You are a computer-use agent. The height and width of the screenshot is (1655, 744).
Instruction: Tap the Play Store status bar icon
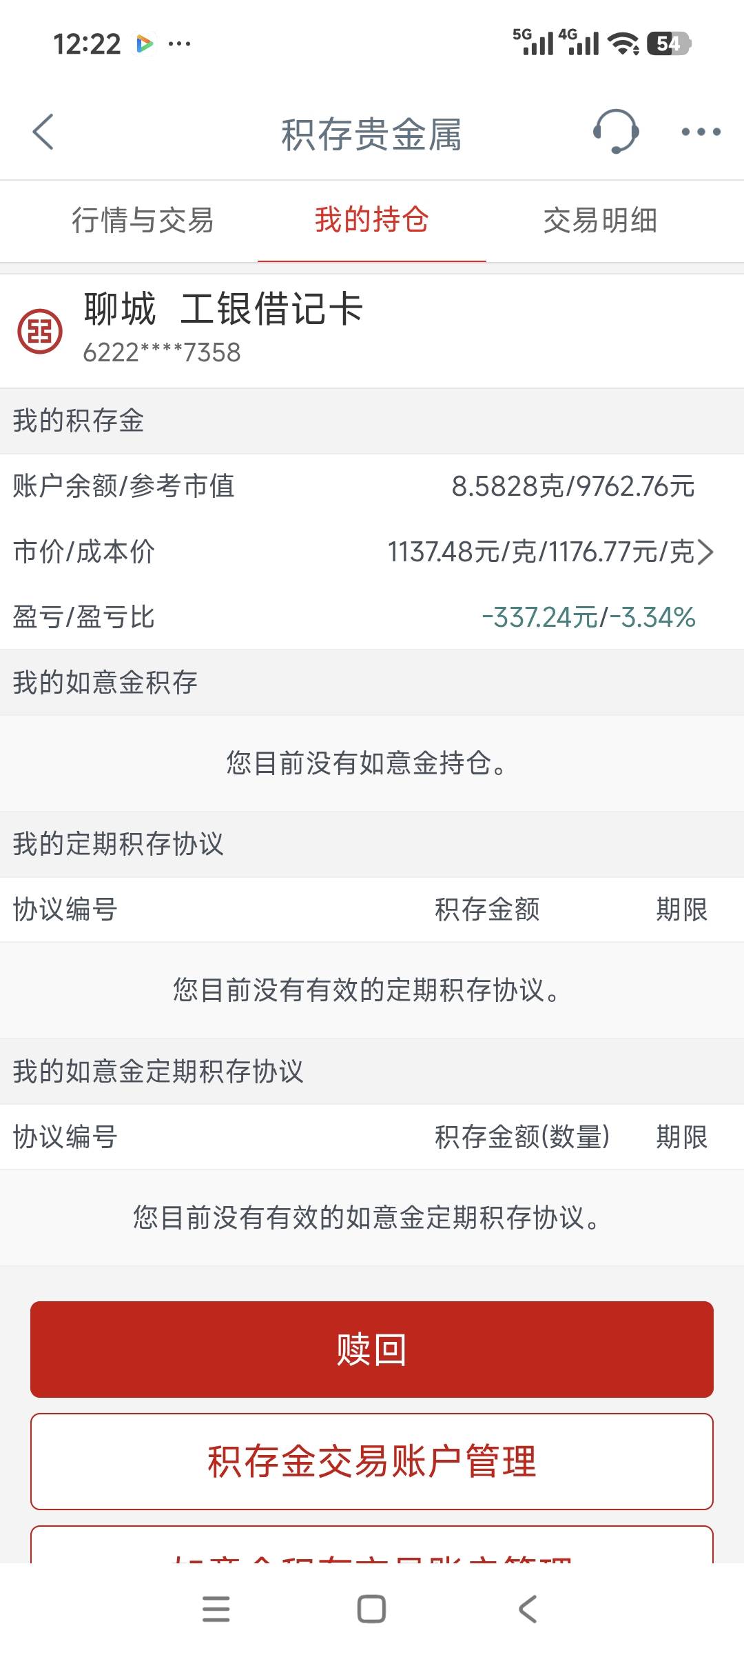coord(145,44)
